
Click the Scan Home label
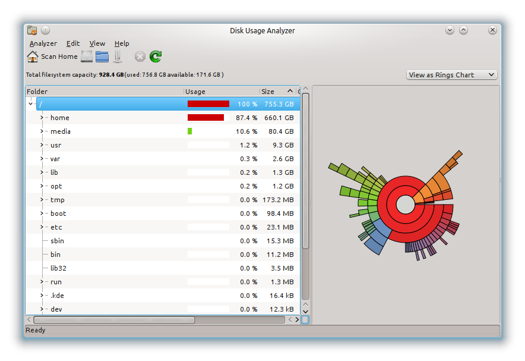(x=59, y=56)
